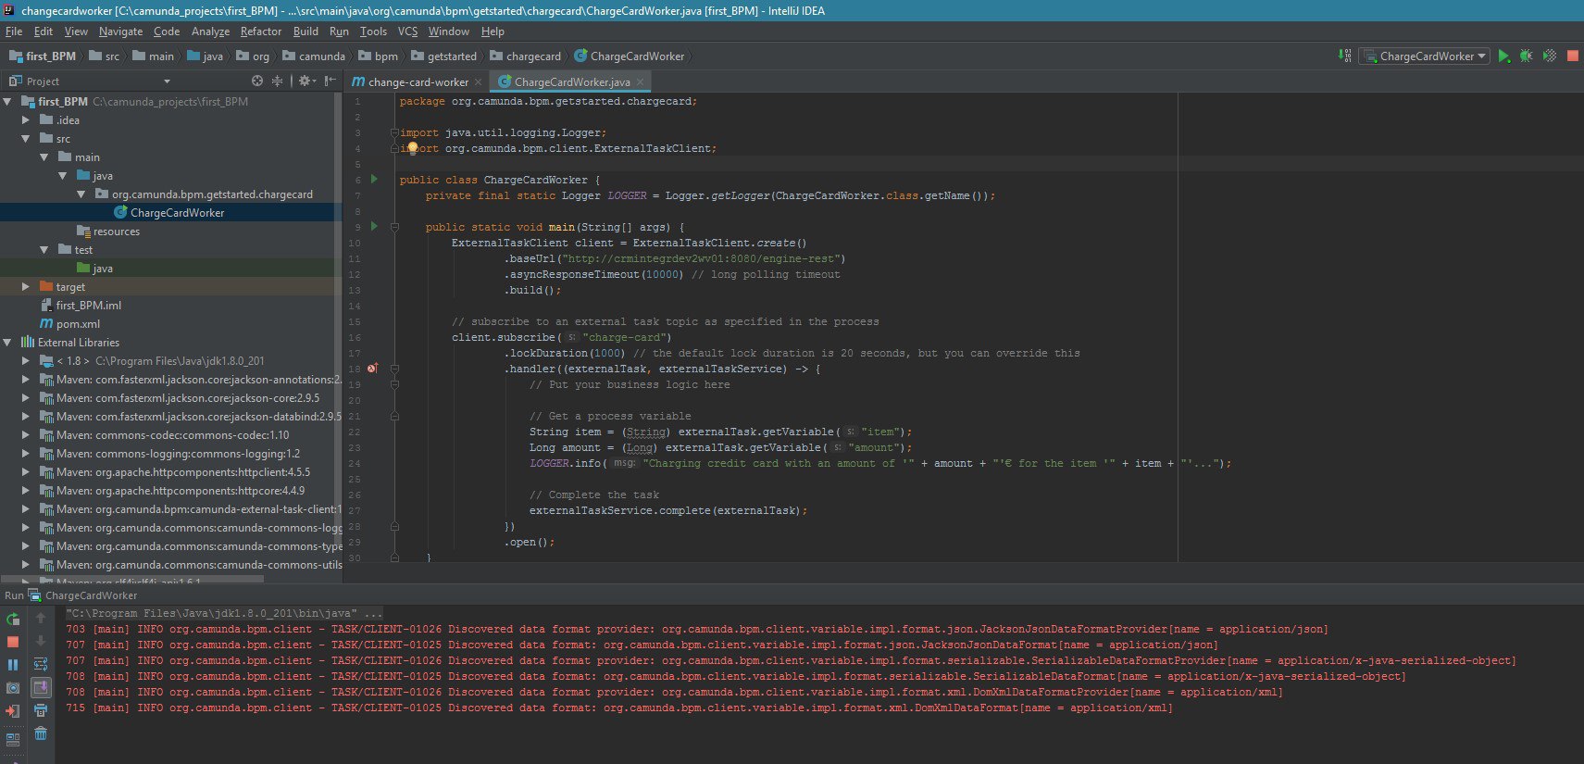1584x764 pixels.
Task: Click the Build project icon in the toolbar
Action: [x=1345, y=56]
